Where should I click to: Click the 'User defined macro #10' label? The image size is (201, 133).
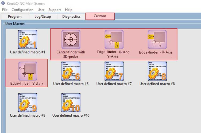[x=71, y=116]
